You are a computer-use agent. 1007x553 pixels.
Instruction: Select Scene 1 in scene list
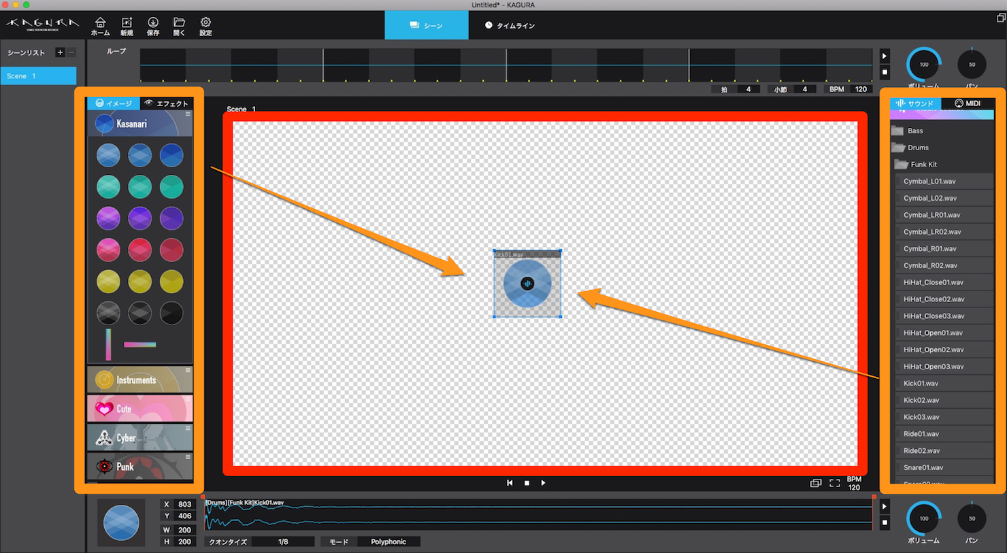(38, 76)
